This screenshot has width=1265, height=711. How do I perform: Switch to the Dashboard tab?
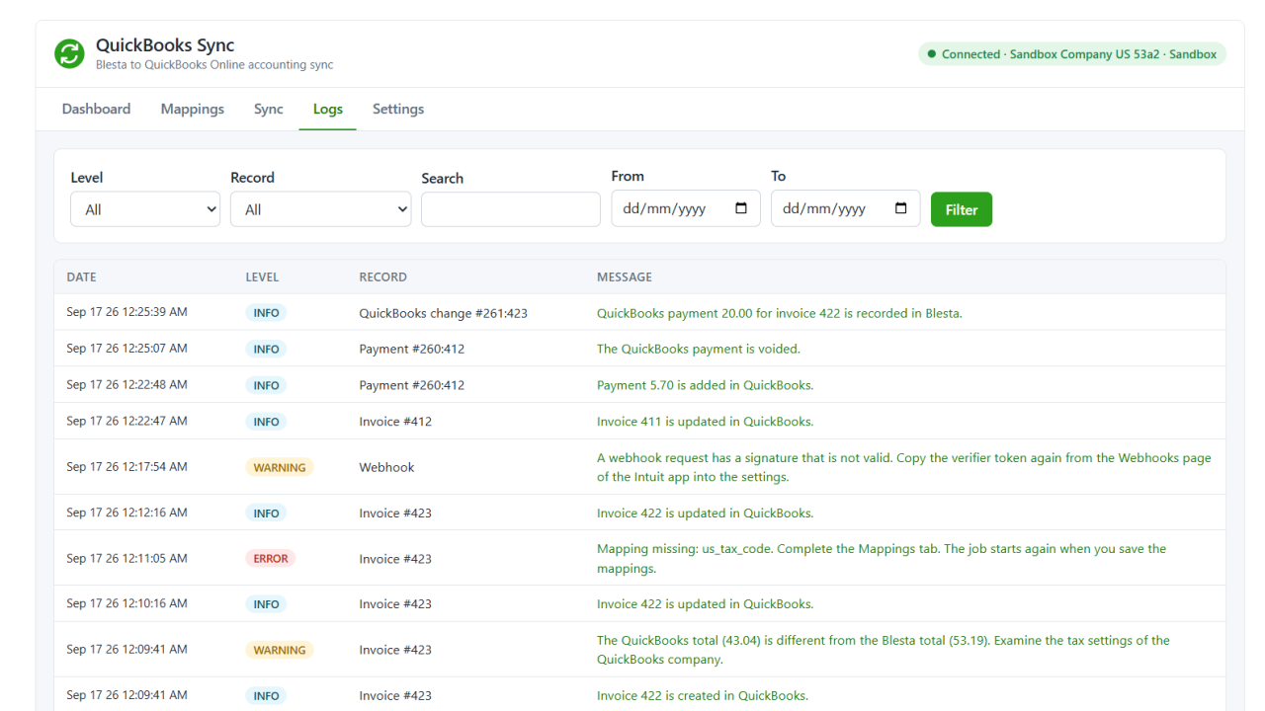click(96, 109)
